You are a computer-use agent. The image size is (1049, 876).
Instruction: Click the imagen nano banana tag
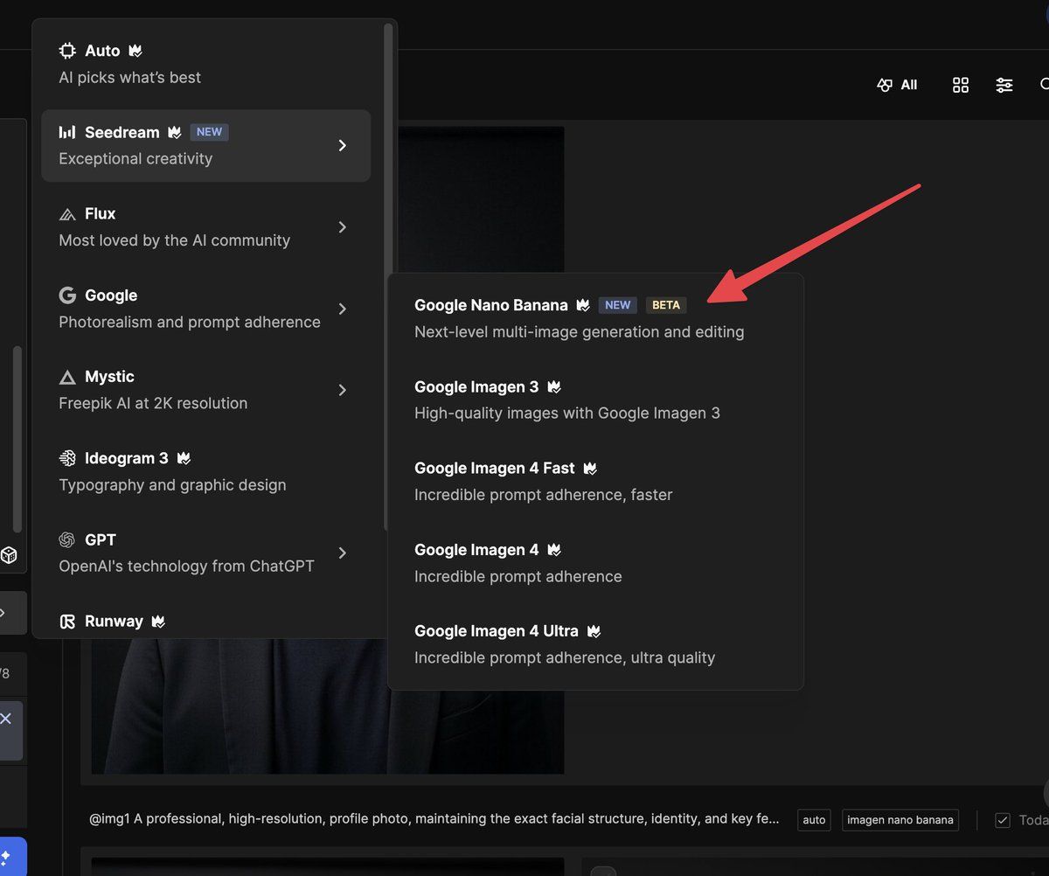[x=900, y=820]
